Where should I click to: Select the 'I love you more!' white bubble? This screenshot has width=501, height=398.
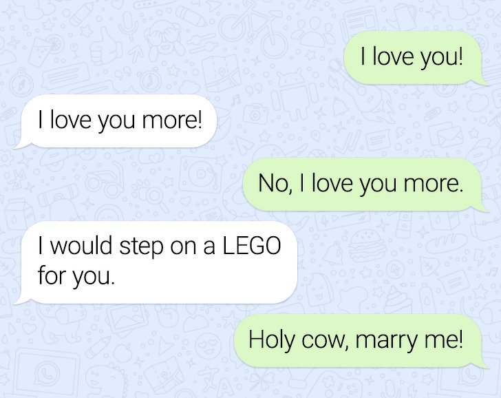tap(119, 121)
